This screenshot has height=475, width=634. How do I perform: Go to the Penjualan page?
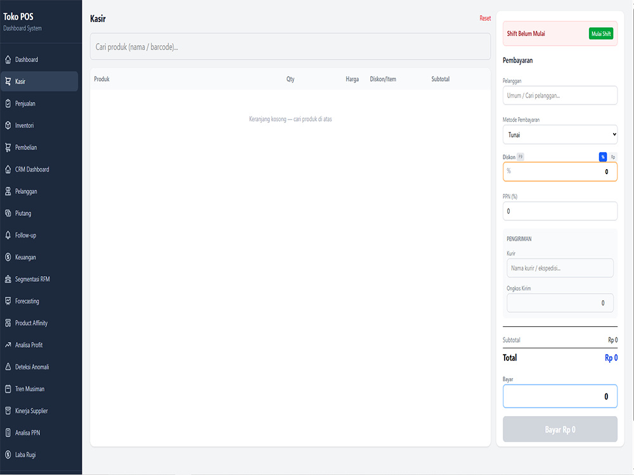coord(39,104)
